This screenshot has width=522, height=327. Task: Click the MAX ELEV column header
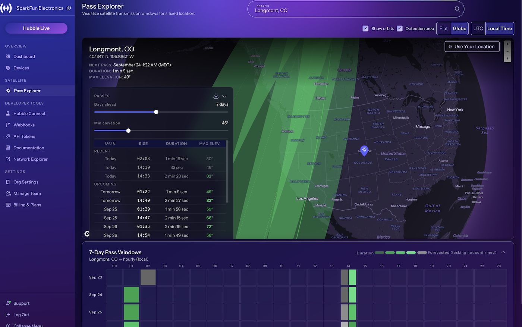[x=210, y=144]
